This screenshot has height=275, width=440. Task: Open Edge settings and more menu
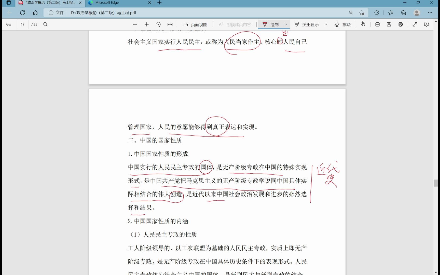click(x=430, y=13)
